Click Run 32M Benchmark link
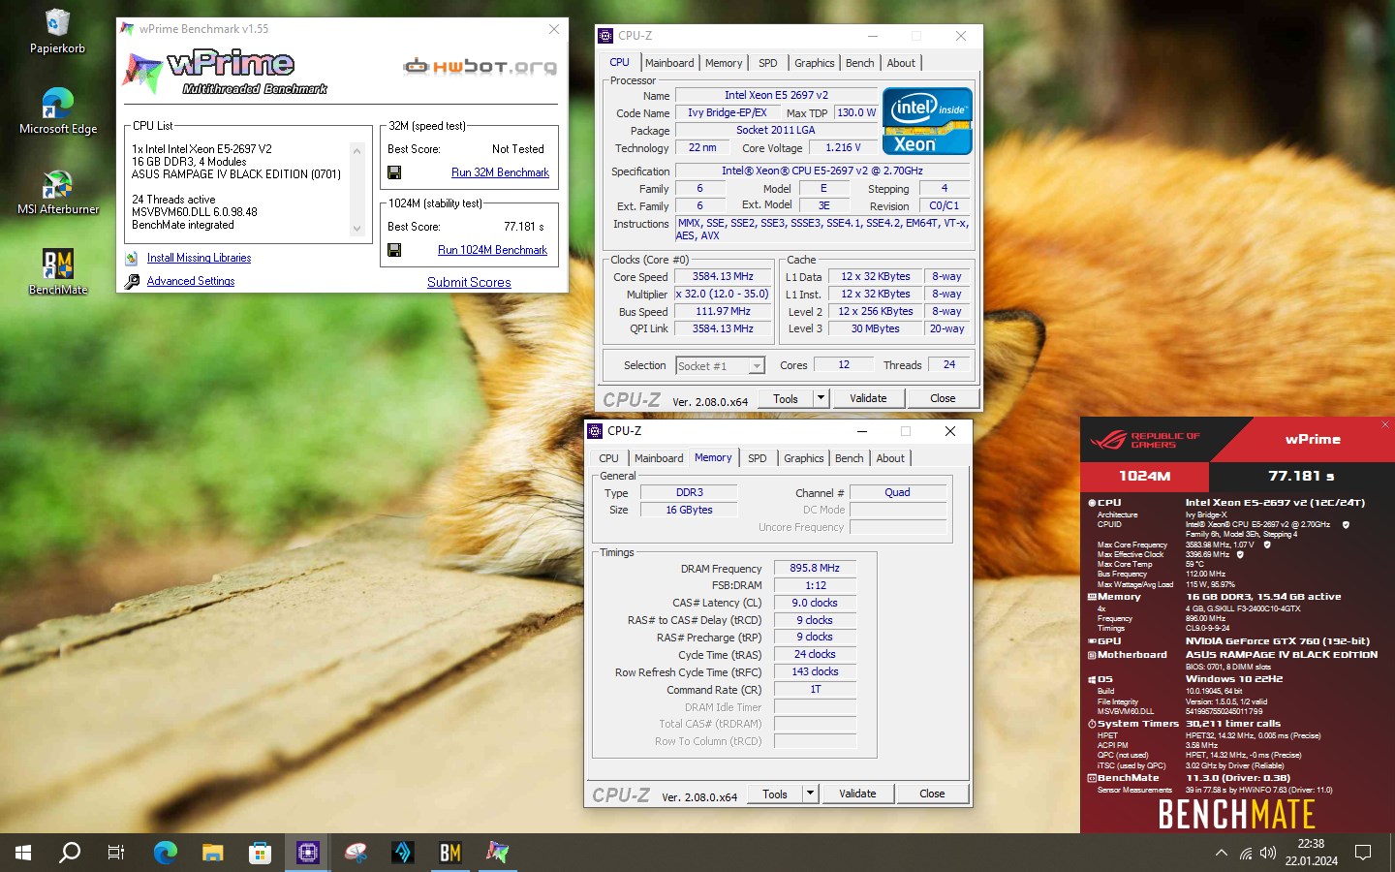Viewport: 1395px width, 872px height. 500,172
